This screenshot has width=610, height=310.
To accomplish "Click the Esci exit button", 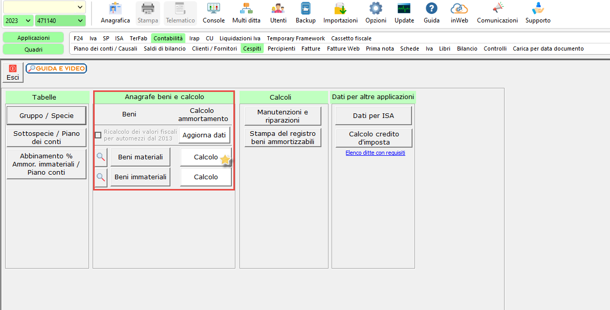I will click(13, 73).
